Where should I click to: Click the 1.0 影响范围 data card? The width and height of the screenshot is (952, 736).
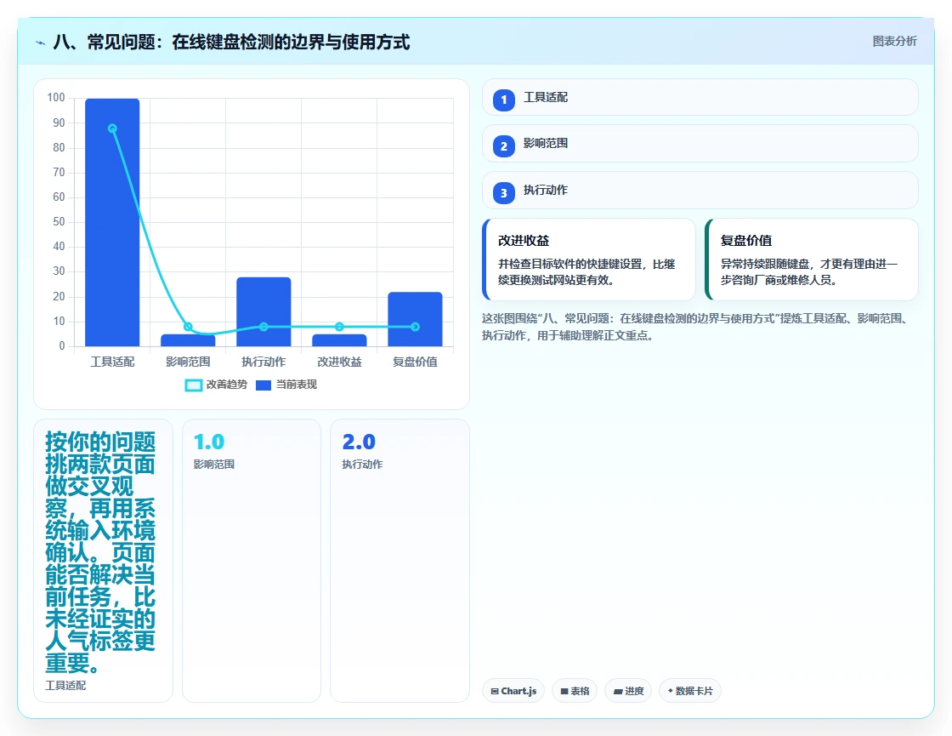[252, 561]
